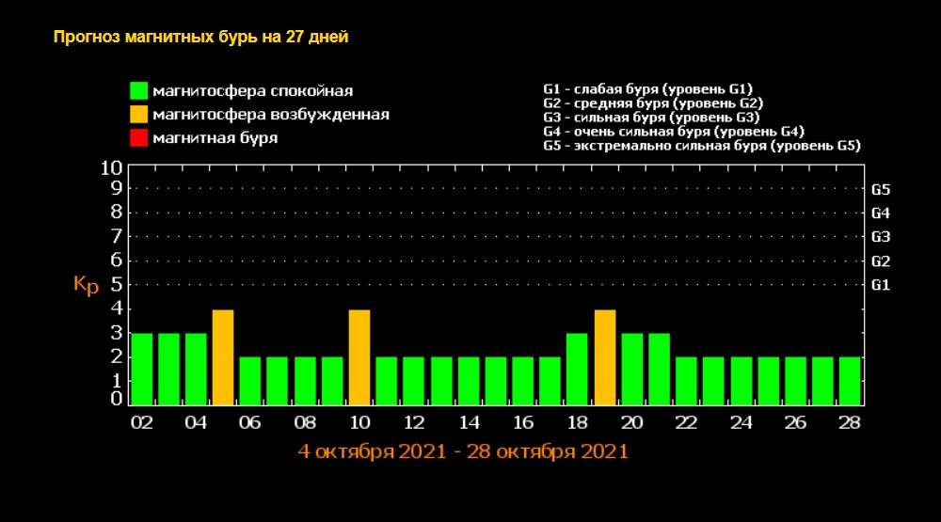Select the yellow bar for day 10
This screenshot has height=522, width=941.
click(359, 357)
